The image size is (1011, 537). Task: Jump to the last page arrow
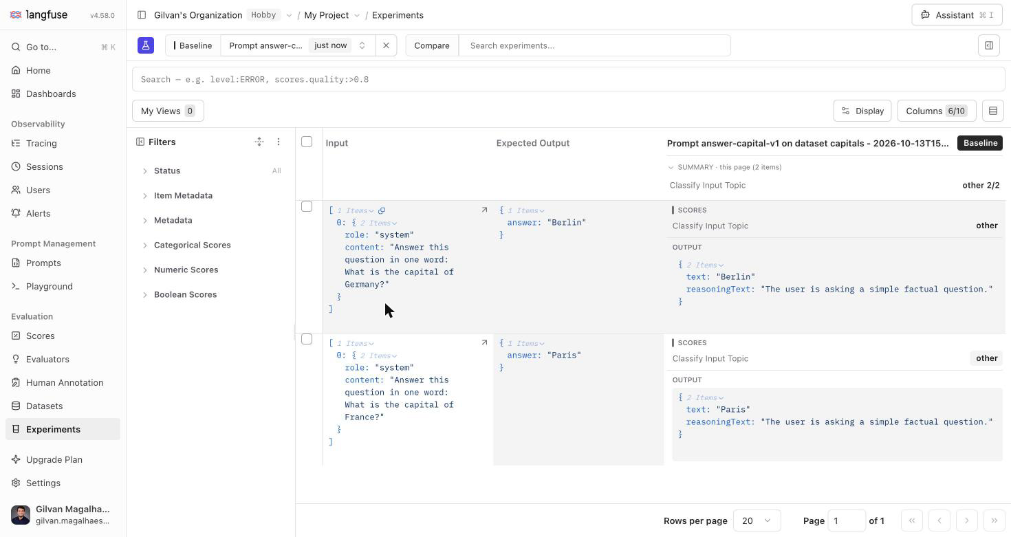994,520
